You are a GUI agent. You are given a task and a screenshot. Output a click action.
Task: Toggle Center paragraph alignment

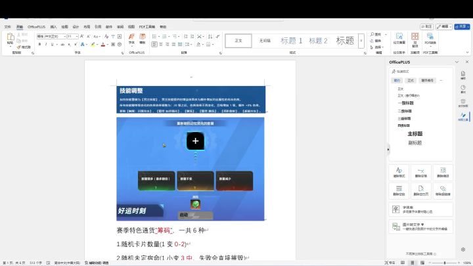tap(161, 45)
